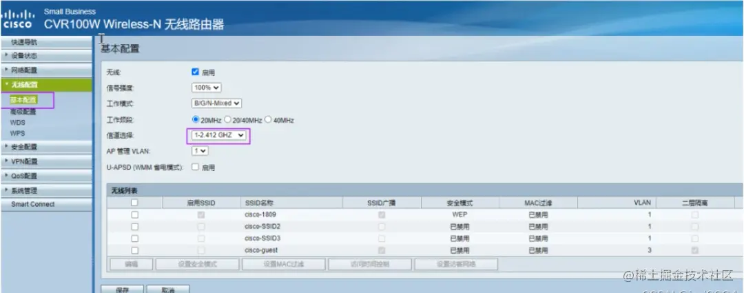The image size is (744, 293).
Task: Click the cisco-SSID3 SSID name
Action: 262,239
